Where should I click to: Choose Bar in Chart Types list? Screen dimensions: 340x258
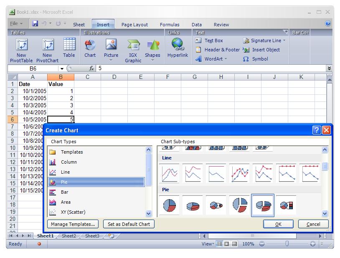(96, 192)
